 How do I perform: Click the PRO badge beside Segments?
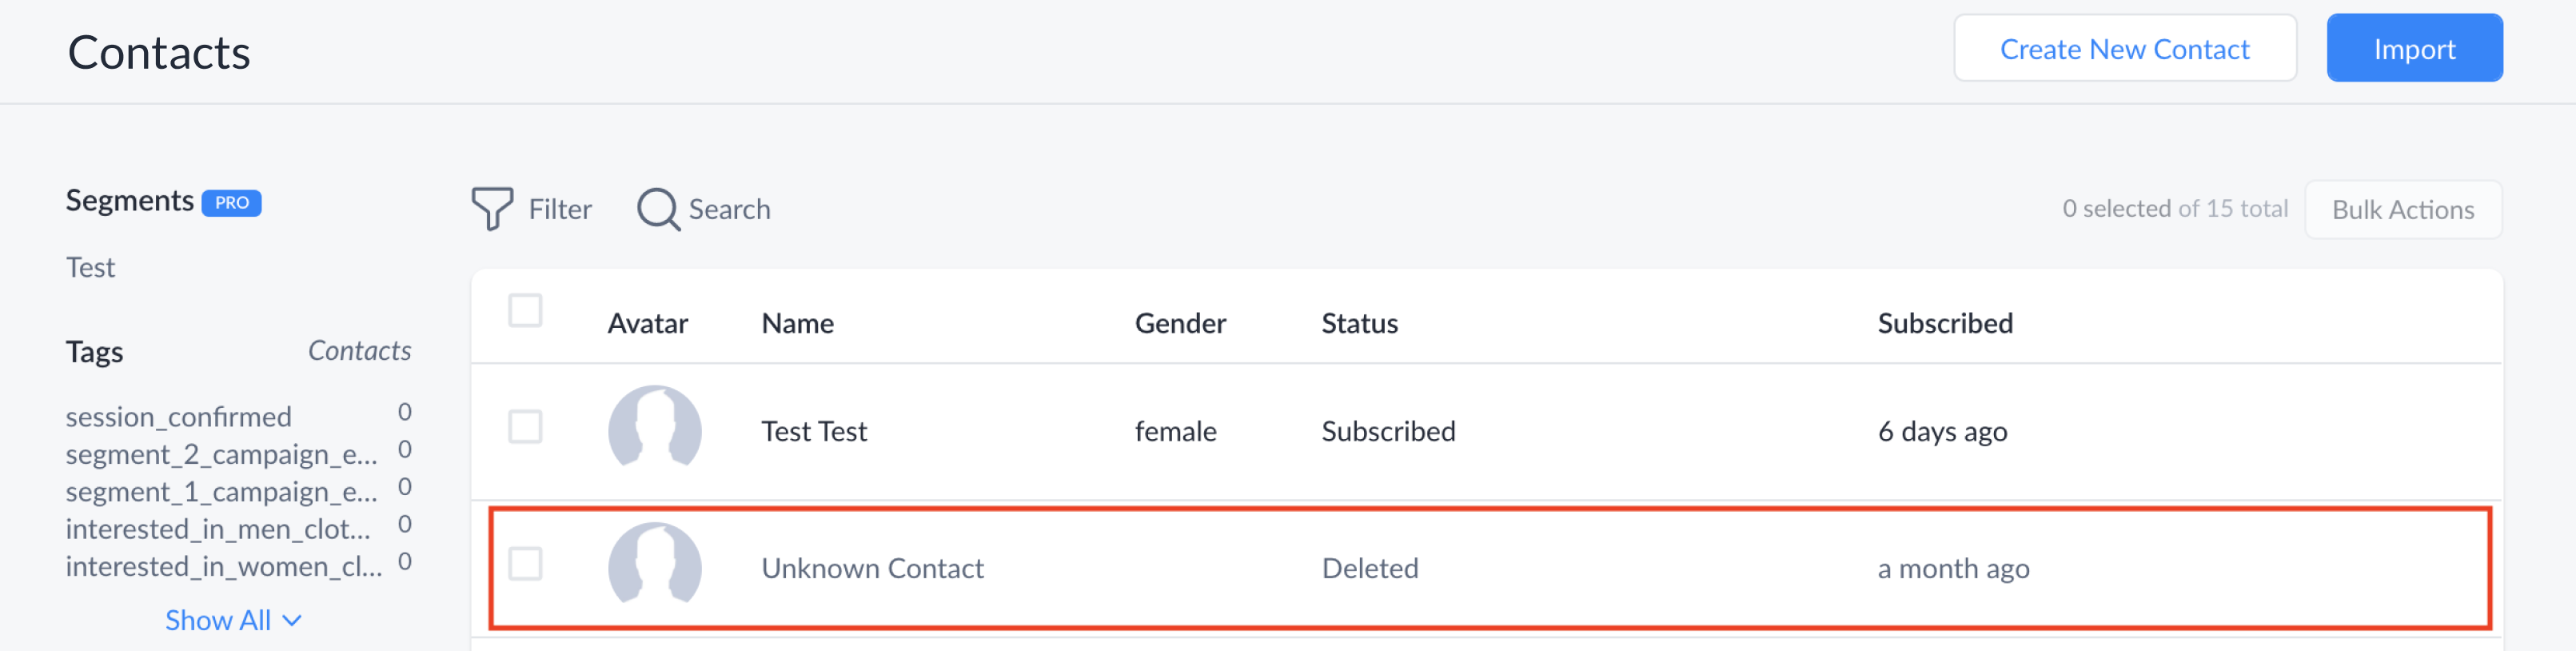point(231,203)
